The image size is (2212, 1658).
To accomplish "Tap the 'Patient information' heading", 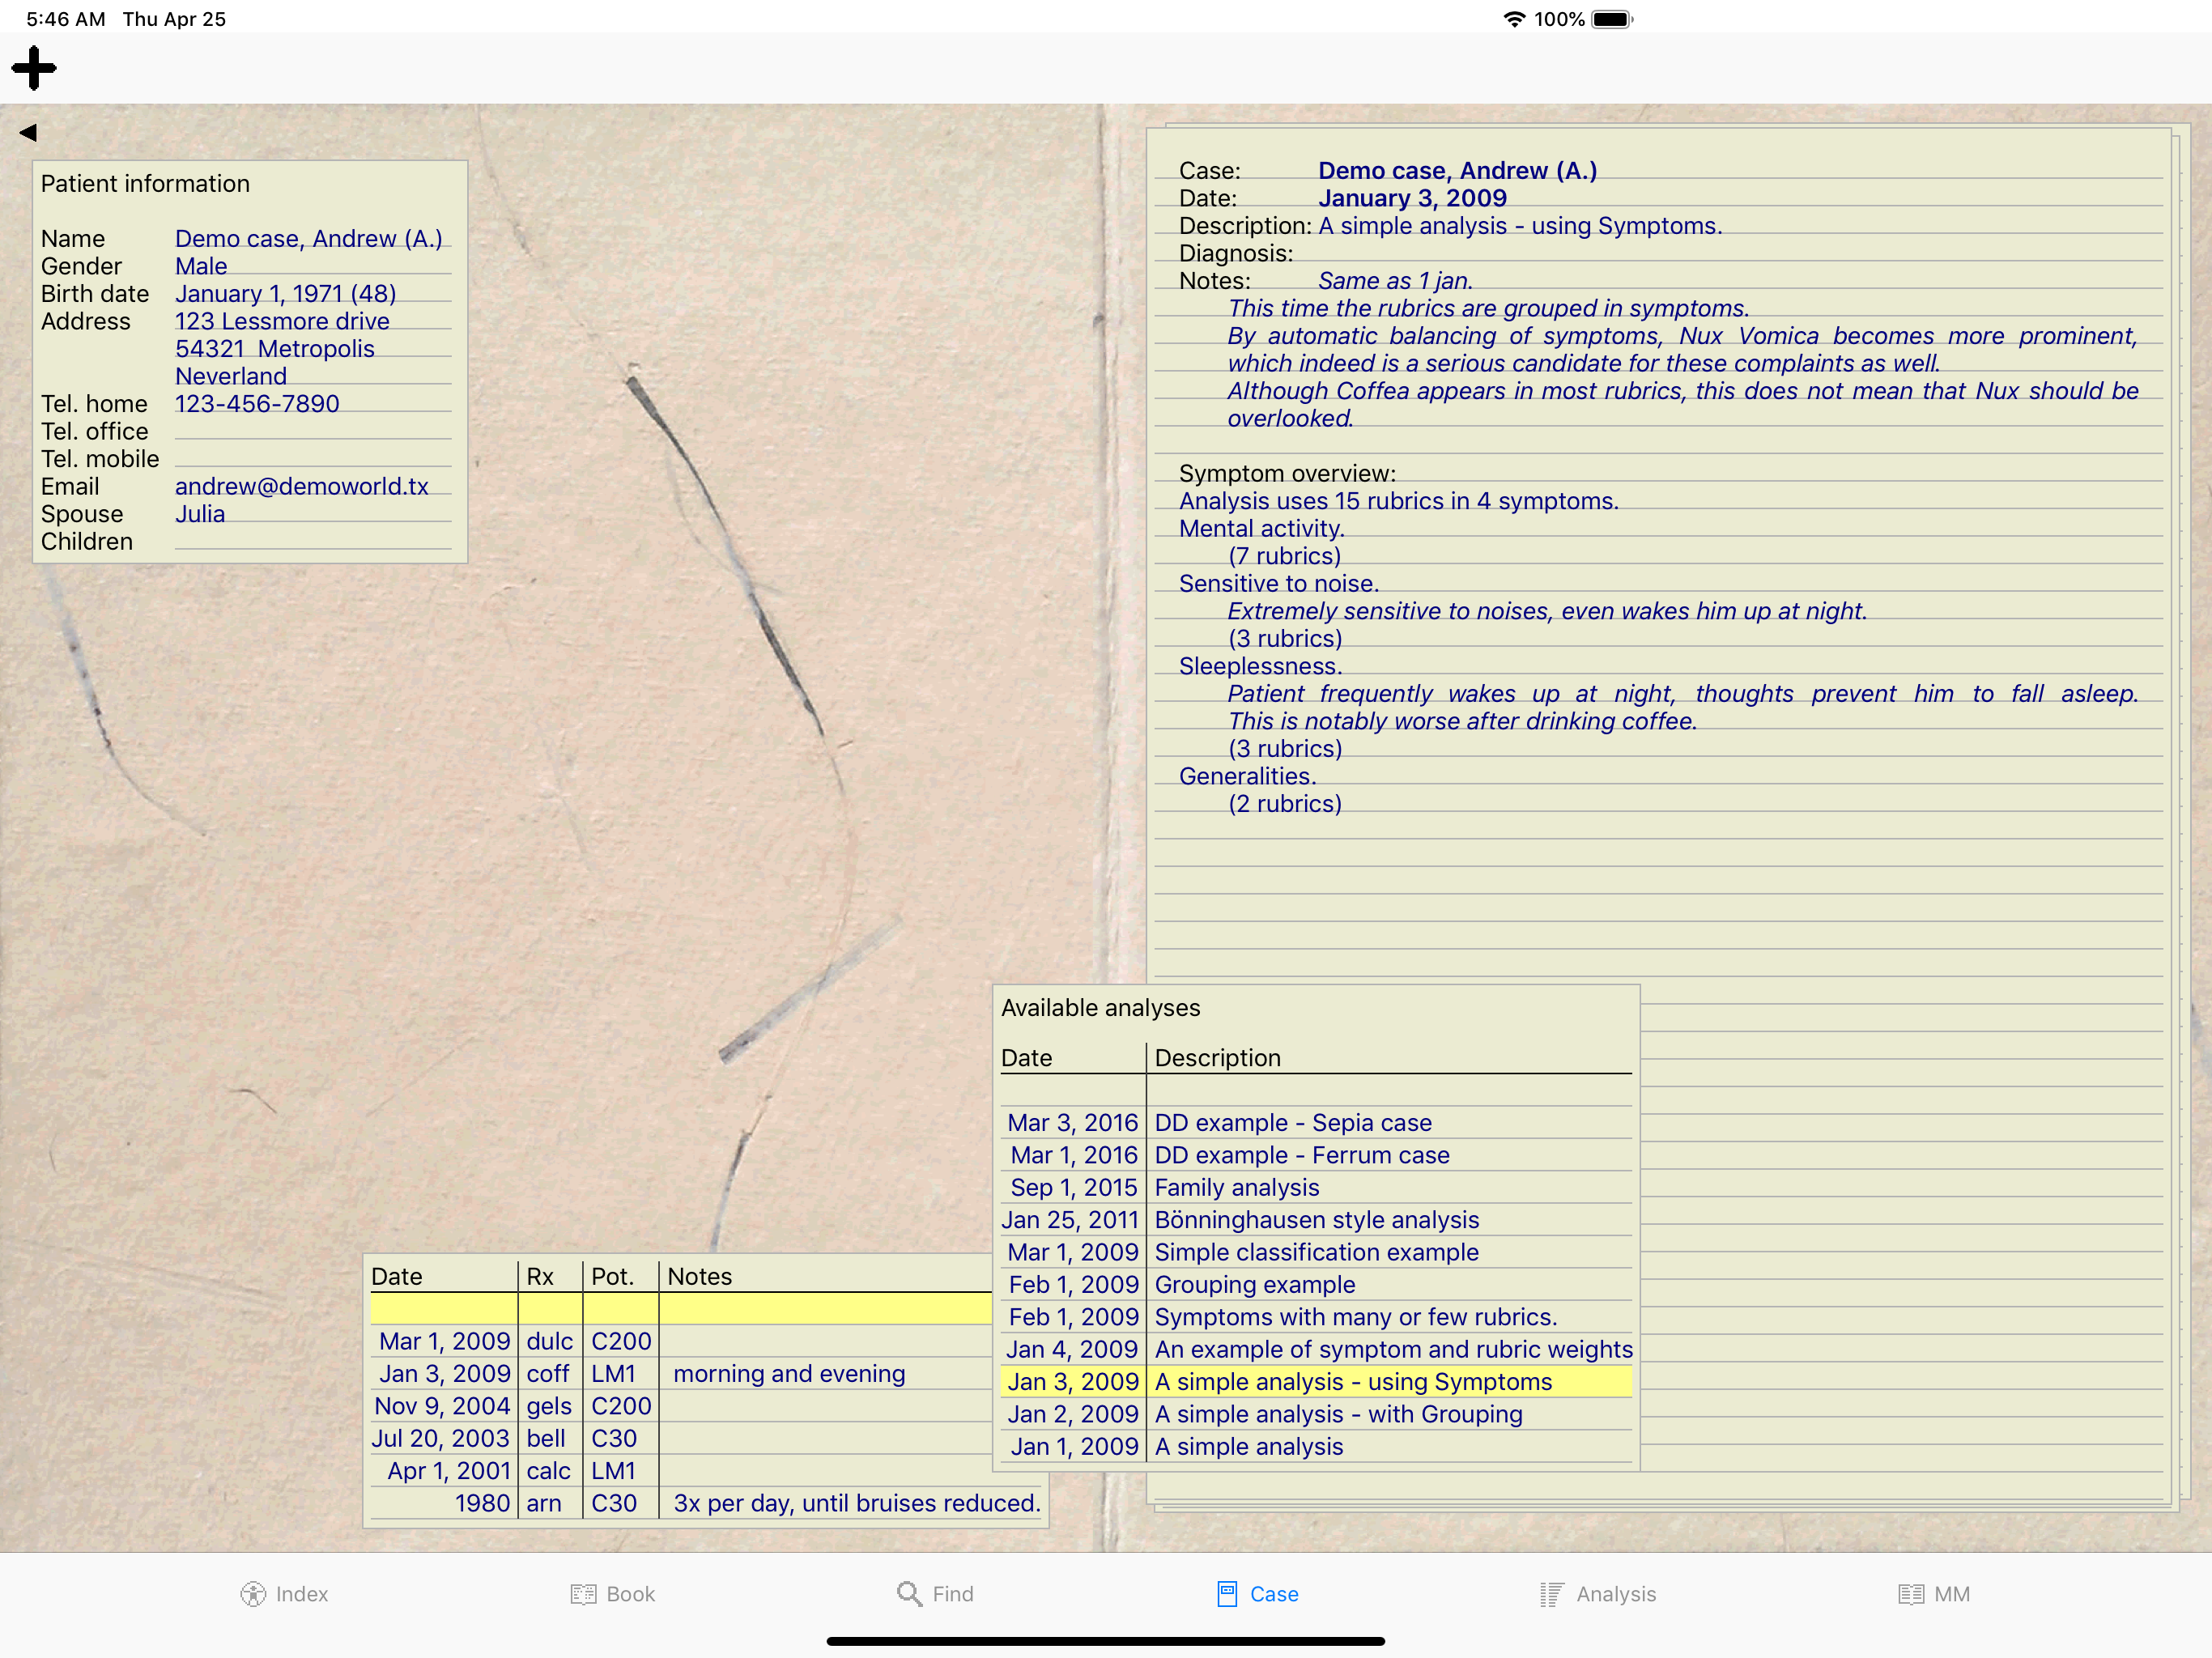I will tap(146, 184).
